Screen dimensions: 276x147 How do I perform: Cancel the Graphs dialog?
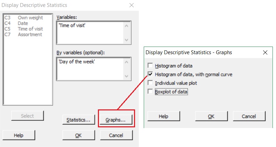[x=249, y=116]
